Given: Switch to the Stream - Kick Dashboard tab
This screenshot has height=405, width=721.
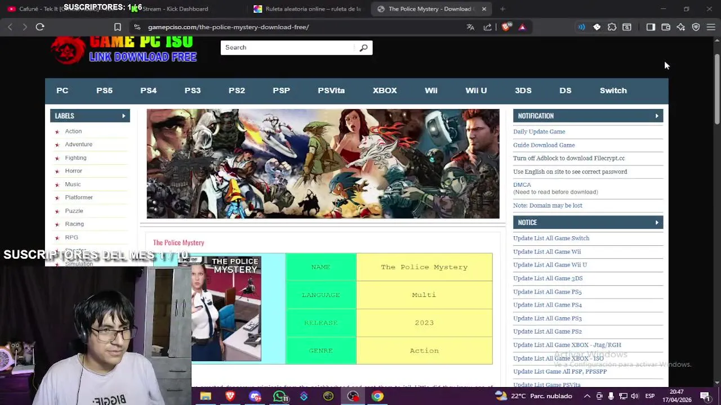Looking at the screenshot, I should pyautogui.click(x=175, y=9).
